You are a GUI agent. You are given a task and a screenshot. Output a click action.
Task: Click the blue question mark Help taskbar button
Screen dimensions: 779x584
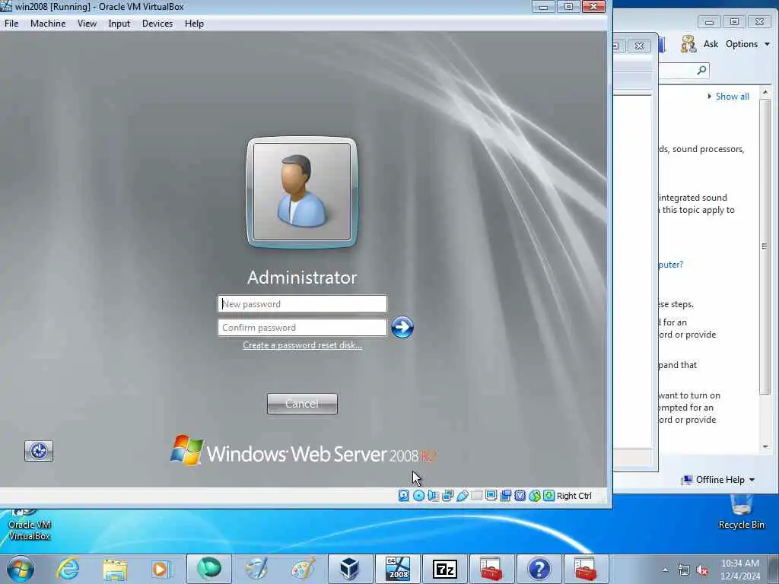pos(539,569)
